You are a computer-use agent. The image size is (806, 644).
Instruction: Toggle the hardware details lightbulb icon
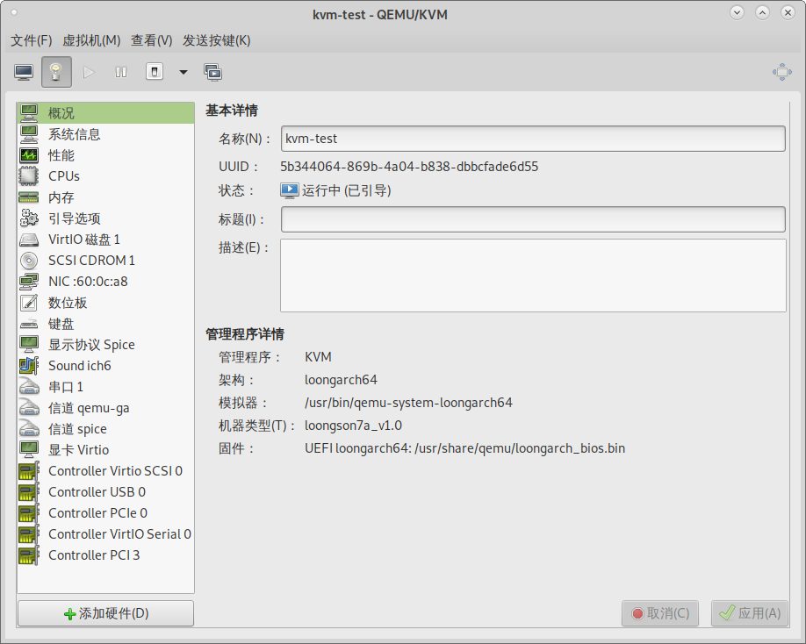[x=56, y=72]
